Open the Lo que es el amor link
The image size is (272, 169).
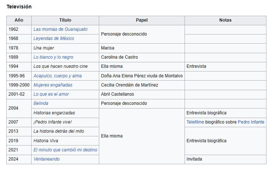tap(51, 94)
